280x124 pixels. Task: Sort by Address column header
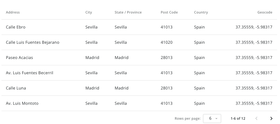pos(13,12)
